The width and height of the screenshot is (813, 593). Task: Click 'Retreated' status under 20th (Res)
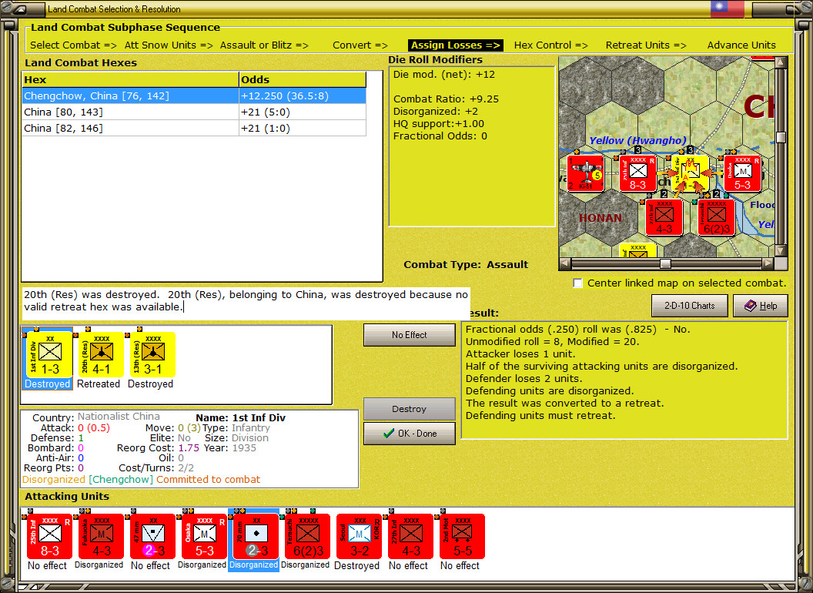(x=99, y=384)
